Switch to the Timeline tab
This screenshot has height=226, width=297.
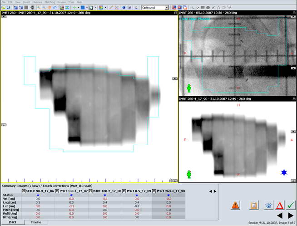36,222
